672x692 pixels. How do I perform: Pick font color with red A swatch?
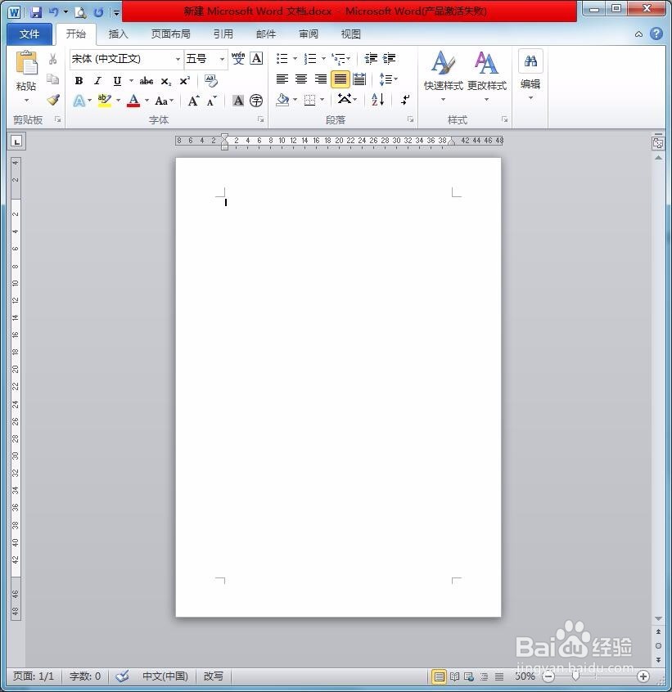click(x=133, y=101)
